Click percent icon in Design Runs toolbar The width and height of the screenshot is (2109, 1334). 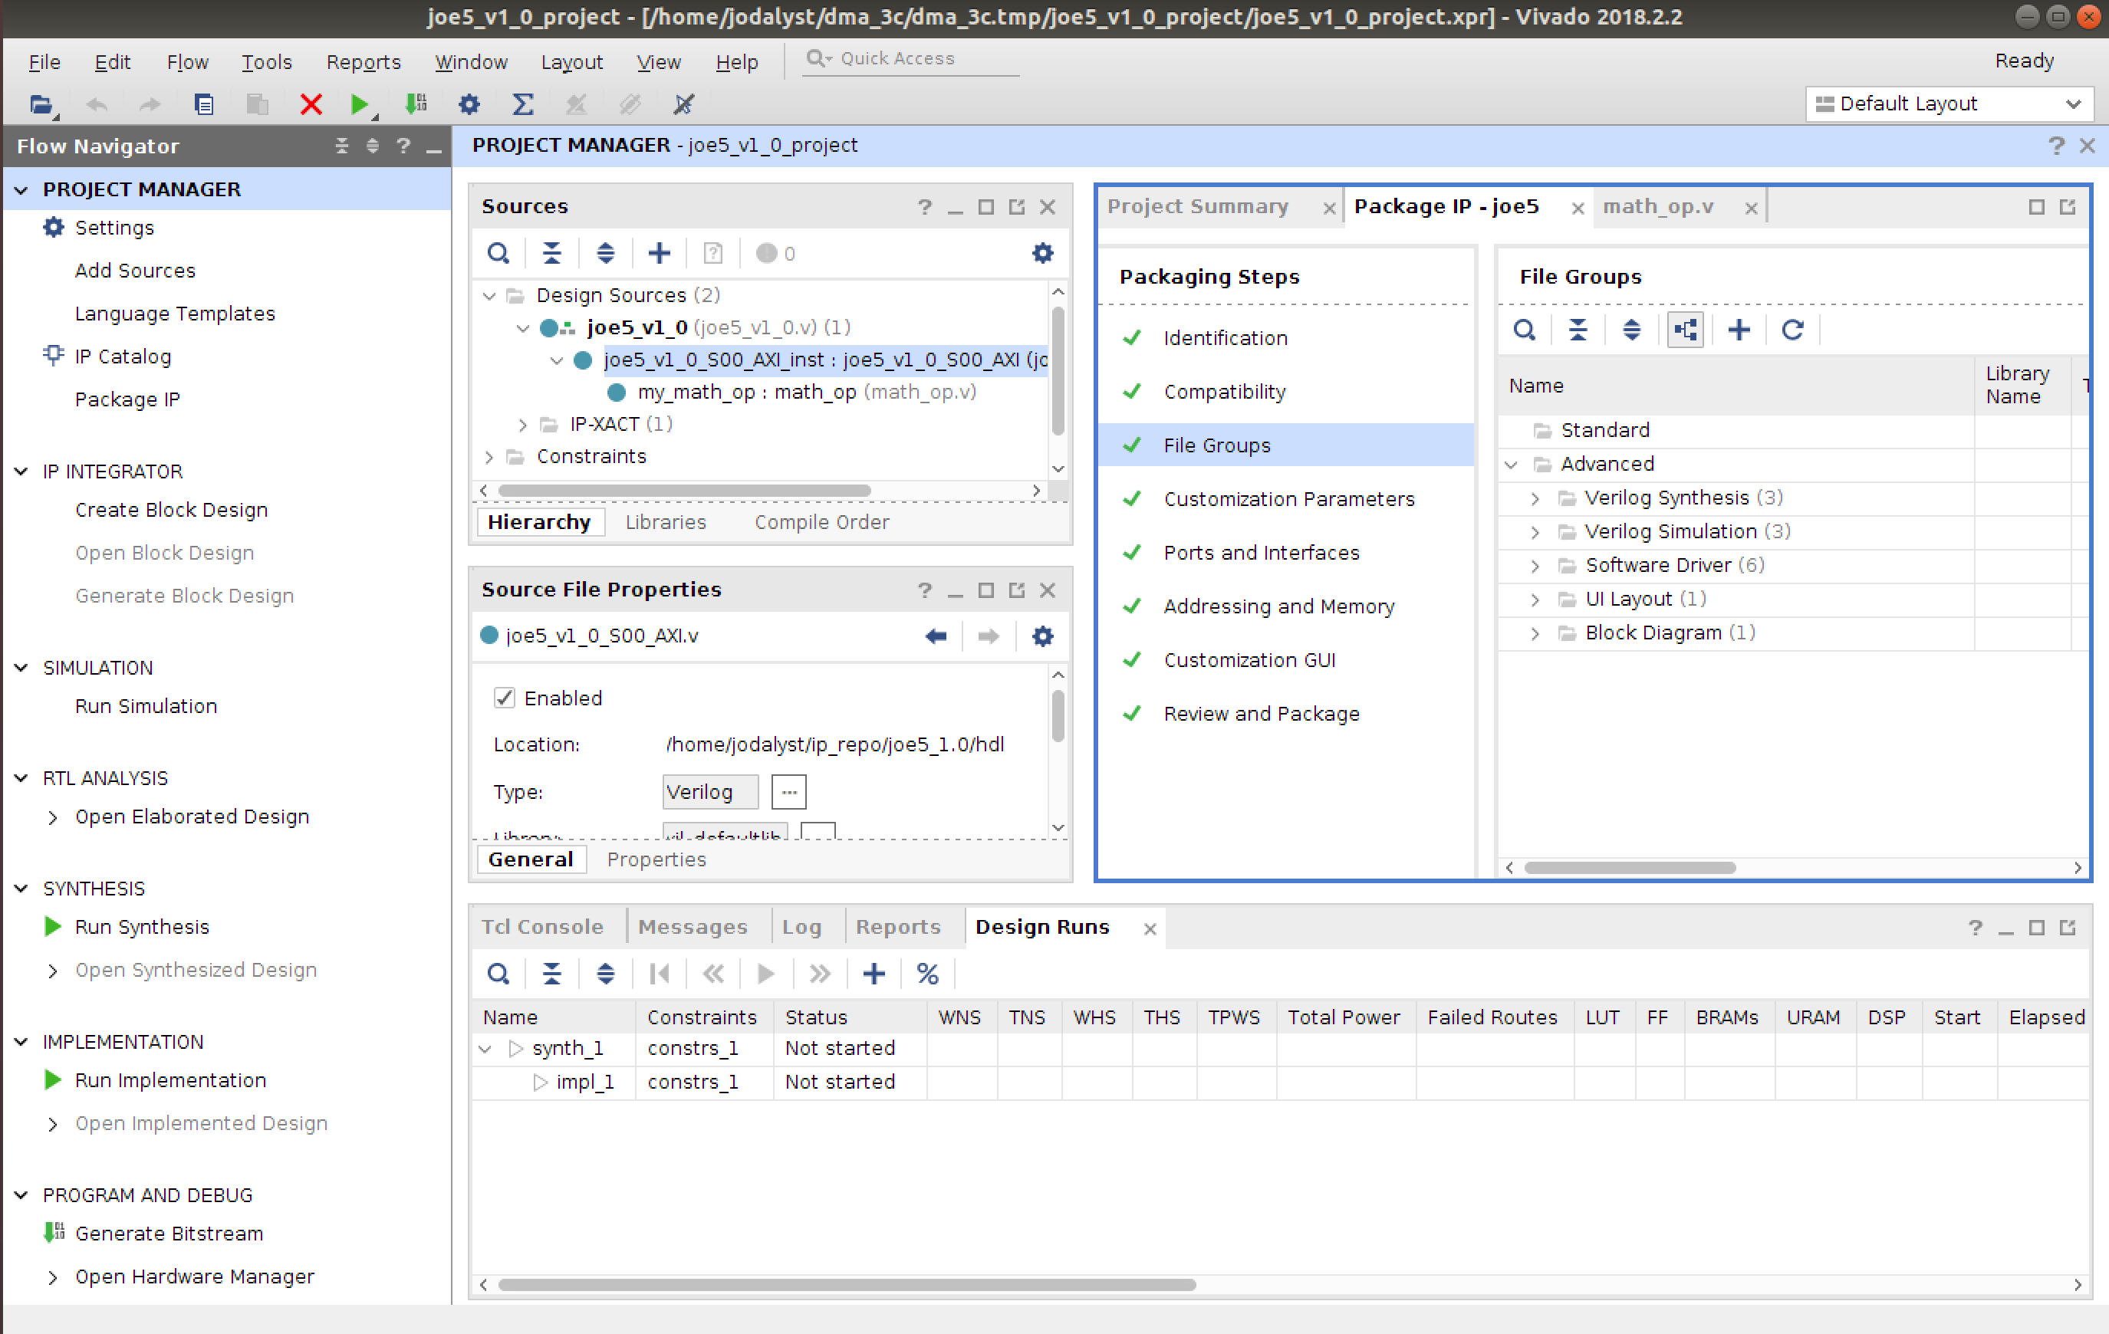[927, 974]
